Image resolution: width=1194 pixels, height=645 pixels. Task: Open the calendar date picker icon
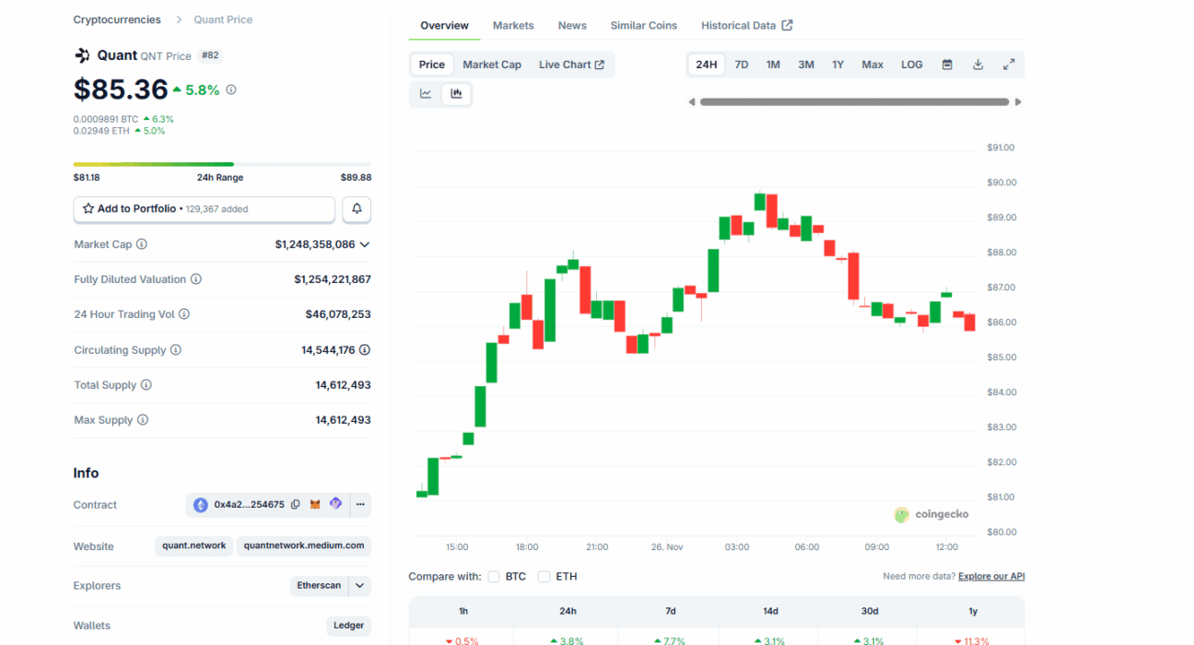947,64
